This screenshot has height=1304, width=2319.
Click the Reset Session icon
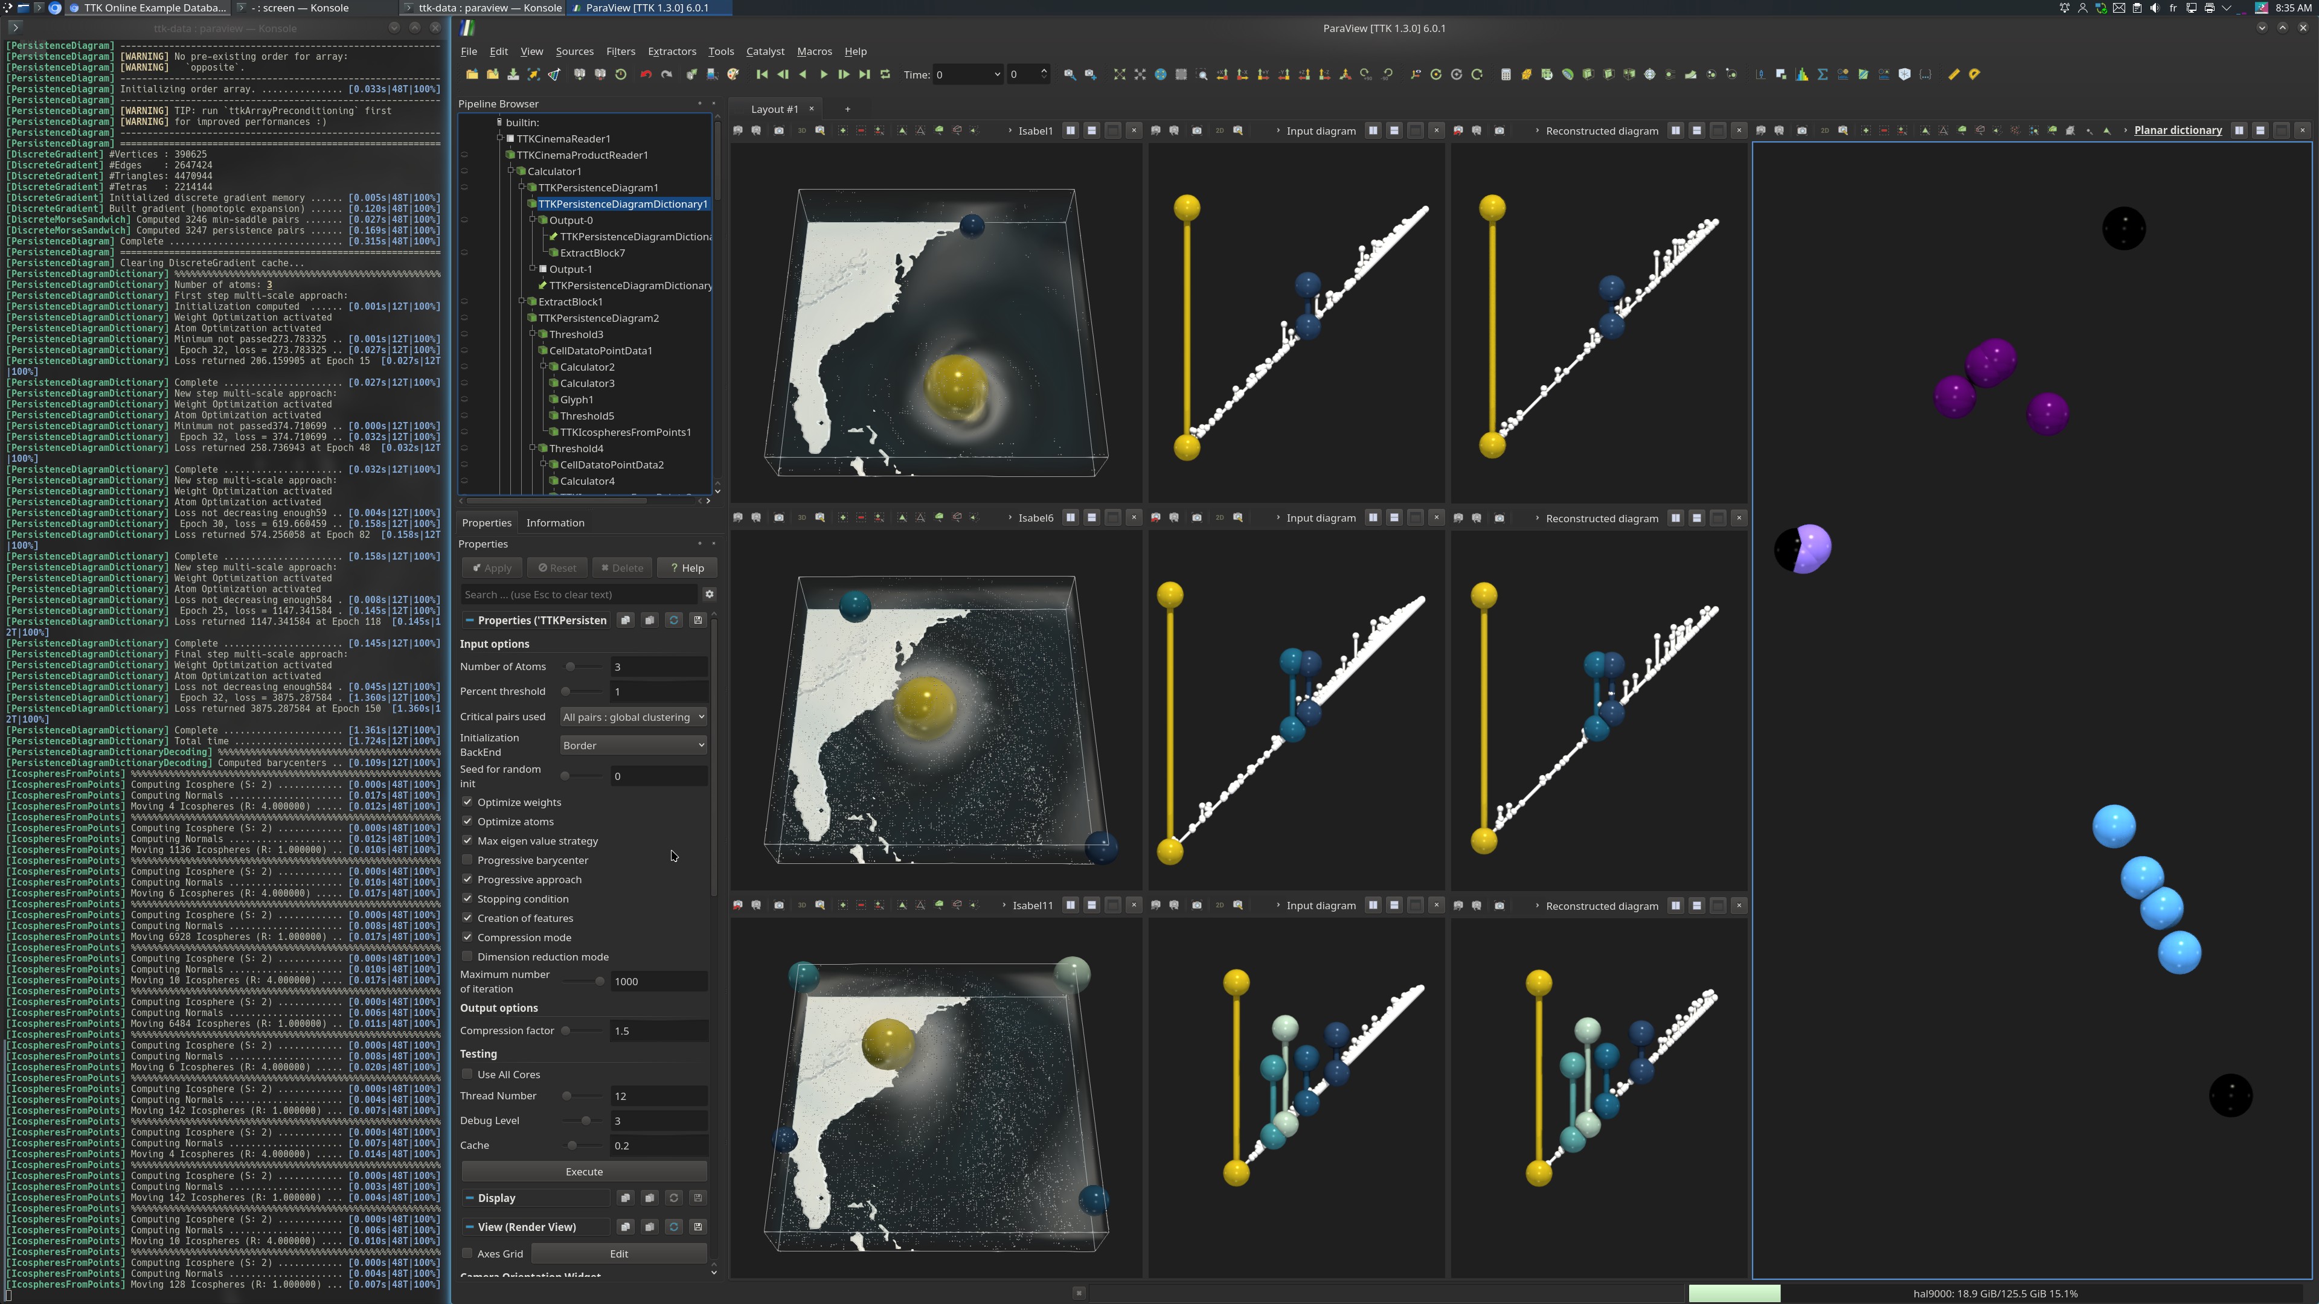620,75
